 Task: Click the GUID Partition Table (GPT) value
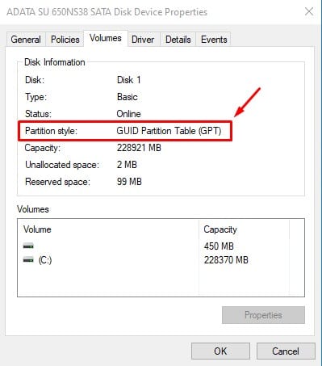[169, 131]
